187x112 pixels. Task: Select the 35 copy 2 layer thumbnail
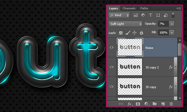(x=130, y=67)
